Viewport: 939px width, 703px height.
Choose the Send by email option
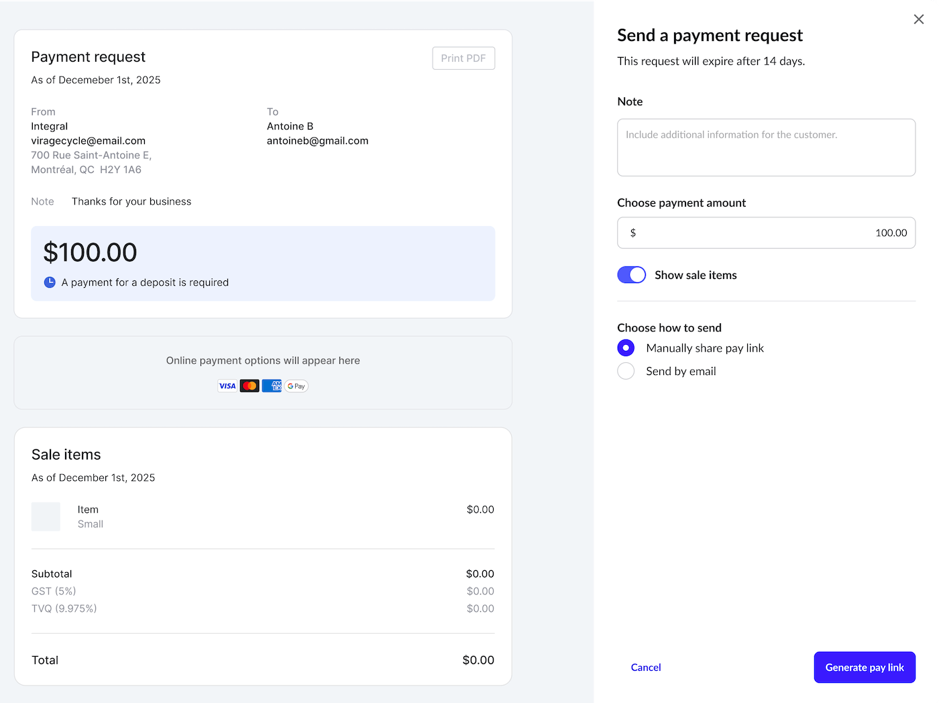(626, 371)
